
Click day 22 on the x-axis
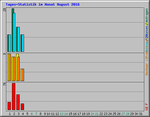click(x=101, y=114)
